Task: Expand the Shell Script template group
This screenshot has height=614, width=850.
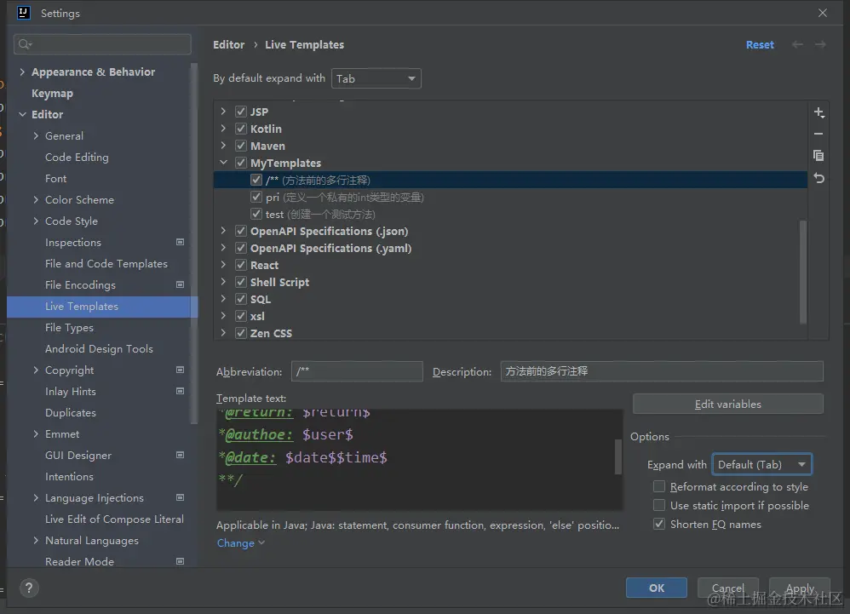Action: click(x=223, y=281)
